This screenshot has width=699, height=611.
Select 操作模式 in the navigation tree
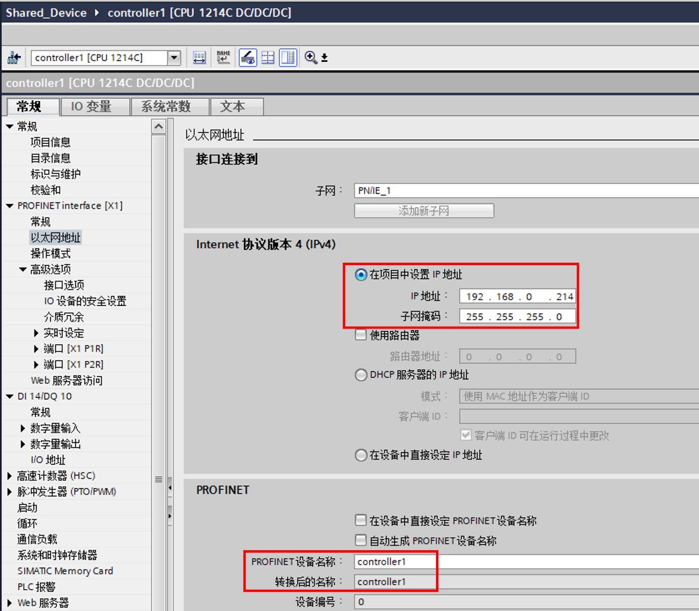pos(51,253)
